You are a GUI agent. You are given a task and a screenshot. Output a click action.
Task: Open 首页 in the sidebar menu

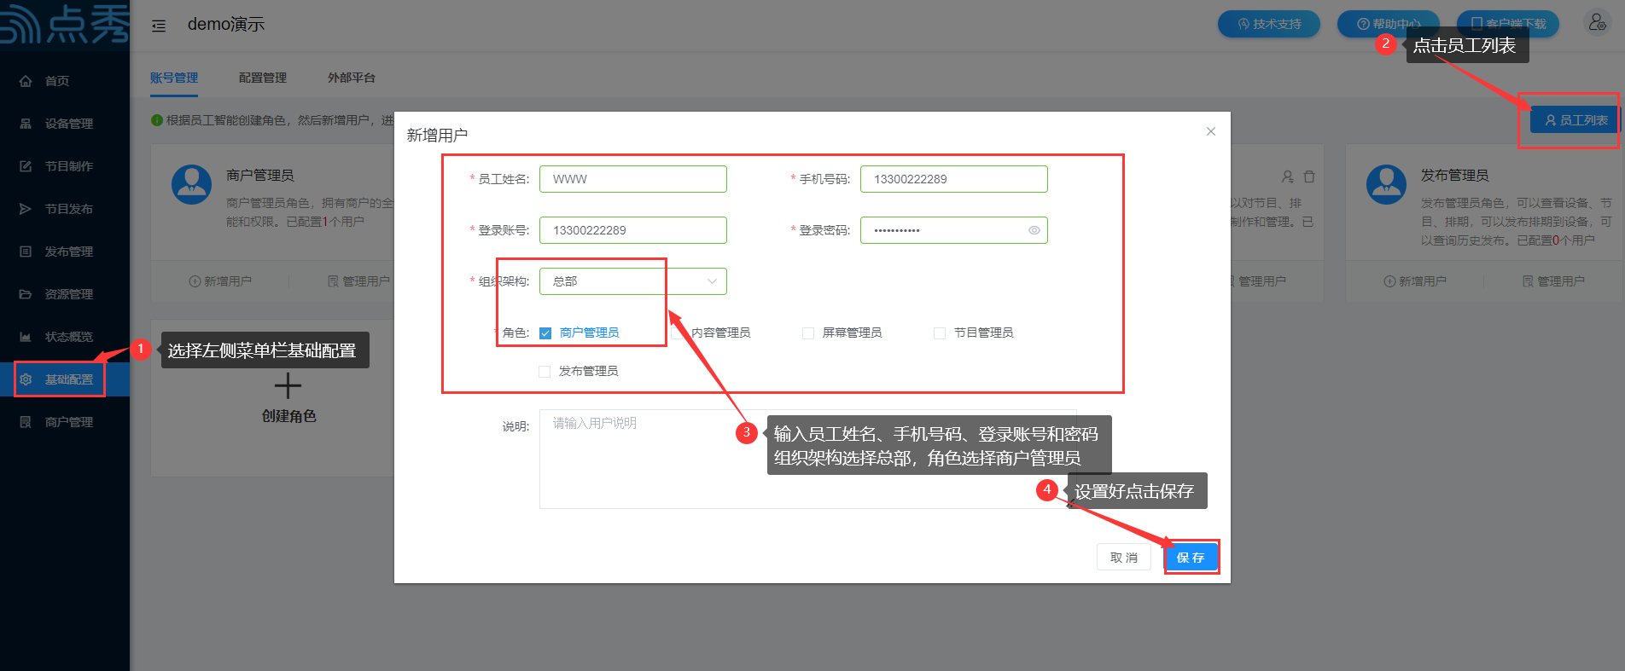click(65, 81)
